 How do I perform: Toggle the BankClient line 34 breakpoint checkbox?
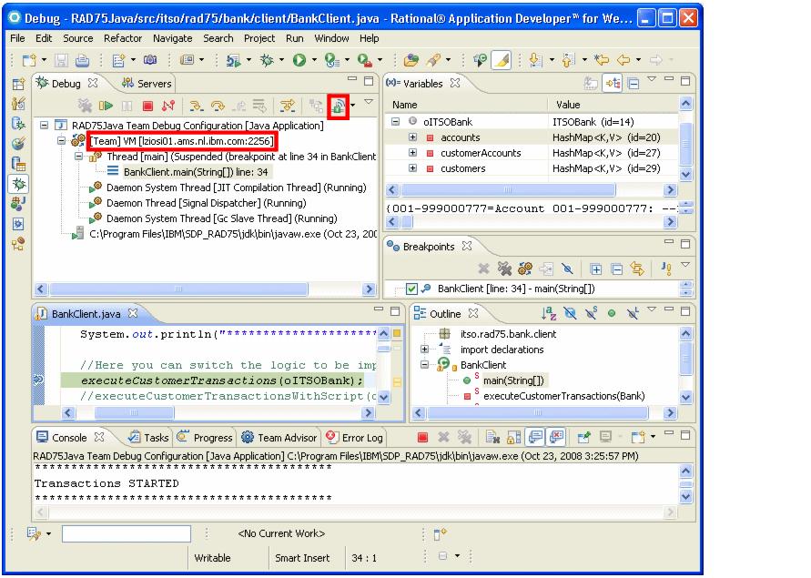pyautogui.click(x=411, y=289)
